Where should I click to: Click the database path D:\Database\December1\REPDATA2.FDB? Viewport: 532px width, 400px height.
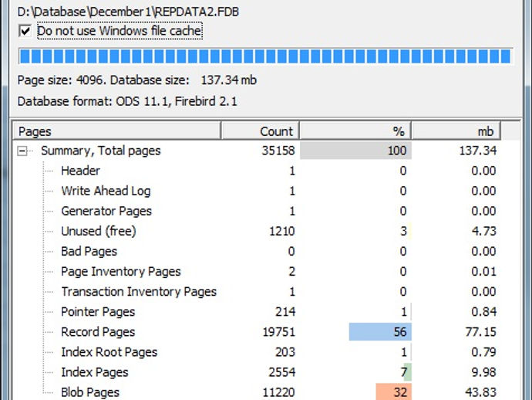(x=128, y=12)
